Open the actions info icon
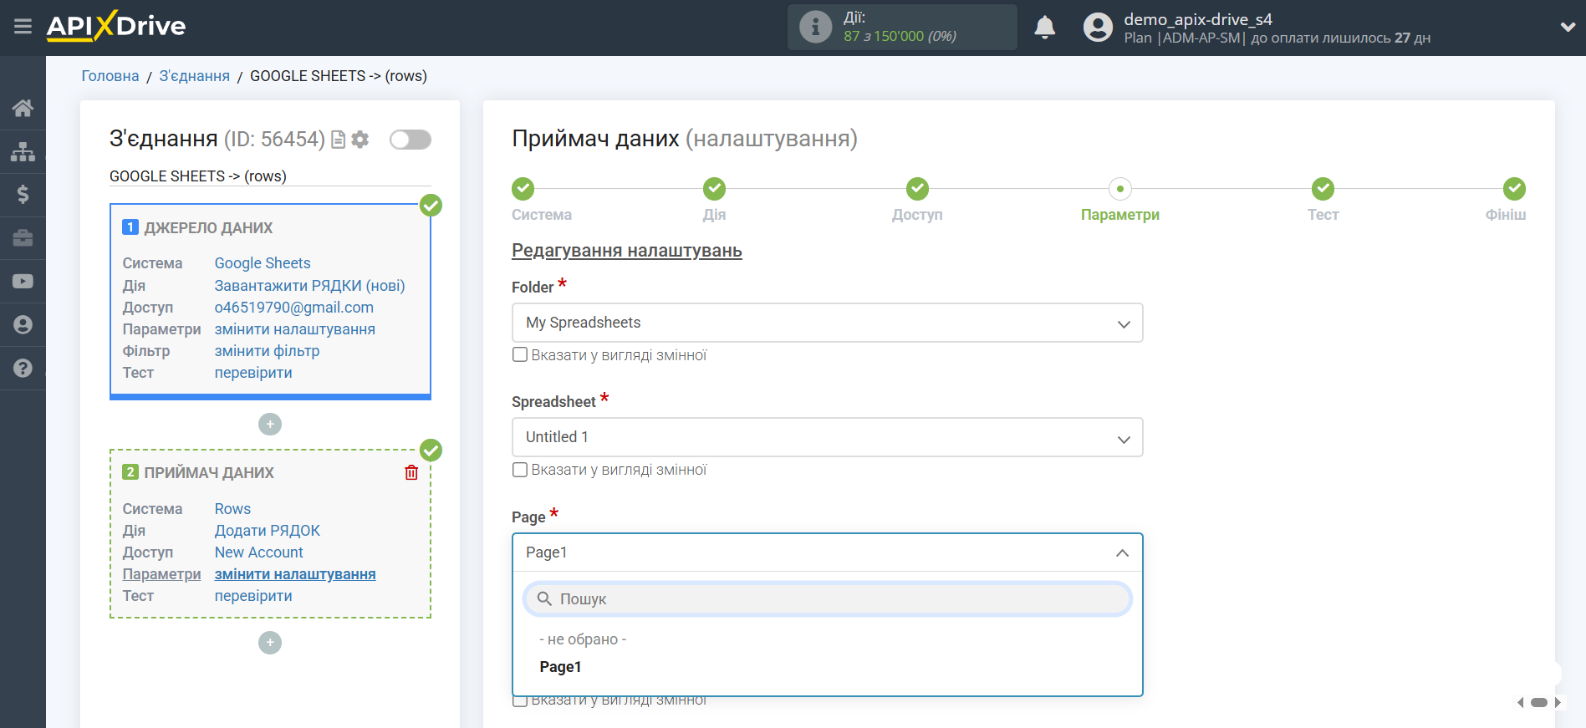 click(x=815, y=27)
